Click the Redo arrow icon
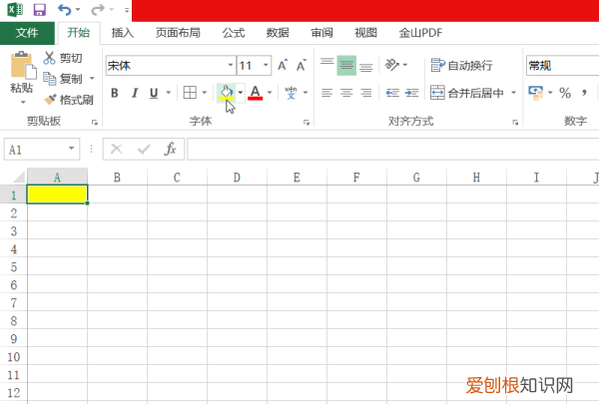 click(98, 10)
